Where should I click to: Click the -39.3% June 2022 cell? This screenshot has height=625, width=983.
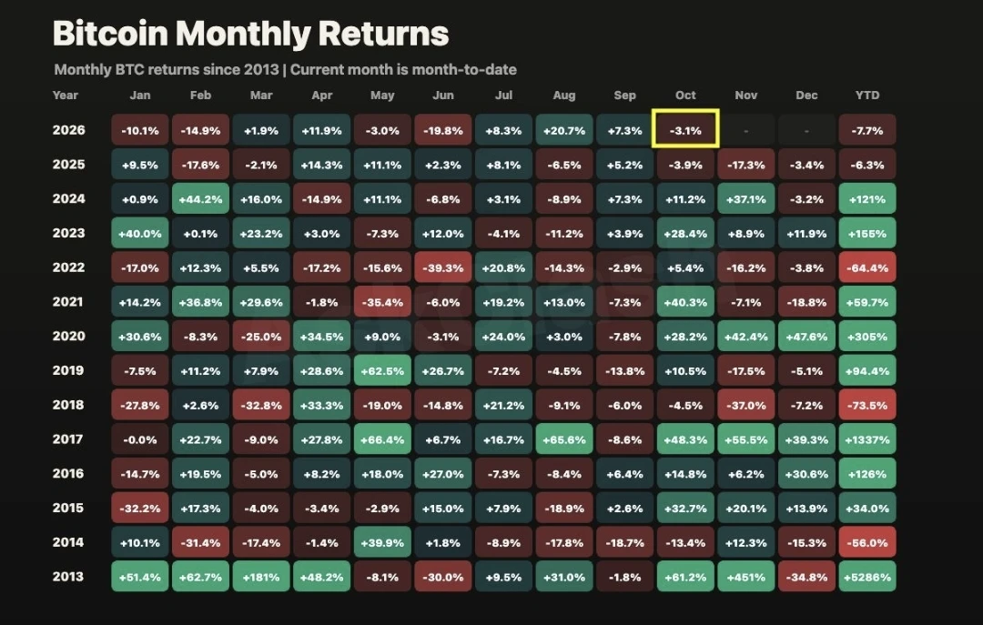442,267
